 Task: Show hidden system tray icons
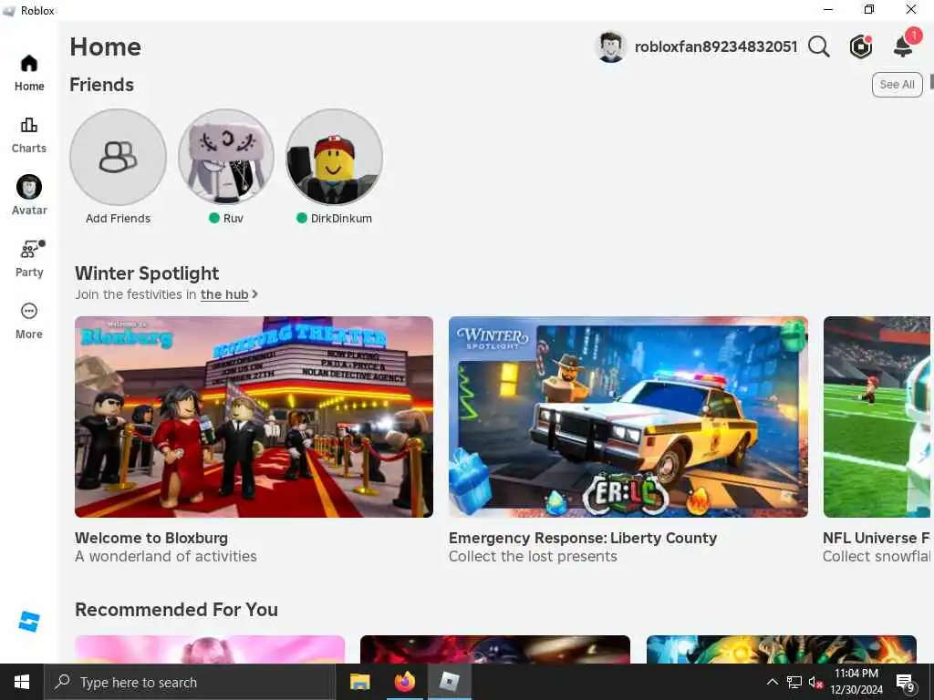click(772, 682)
